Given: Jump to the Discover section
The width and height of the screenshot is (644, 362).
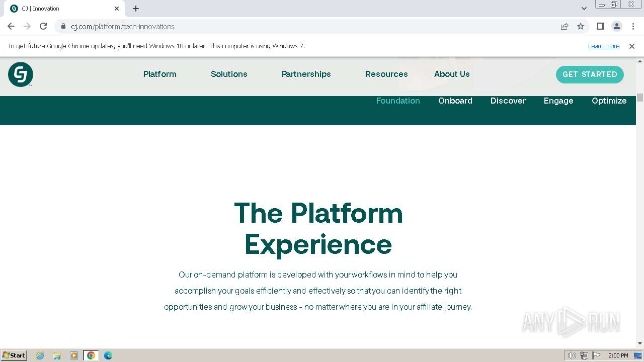Looking at the screenshot, I should coord(508,101).
